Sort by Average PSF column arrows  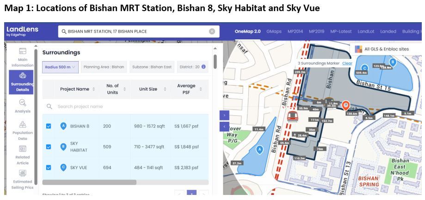201,89
